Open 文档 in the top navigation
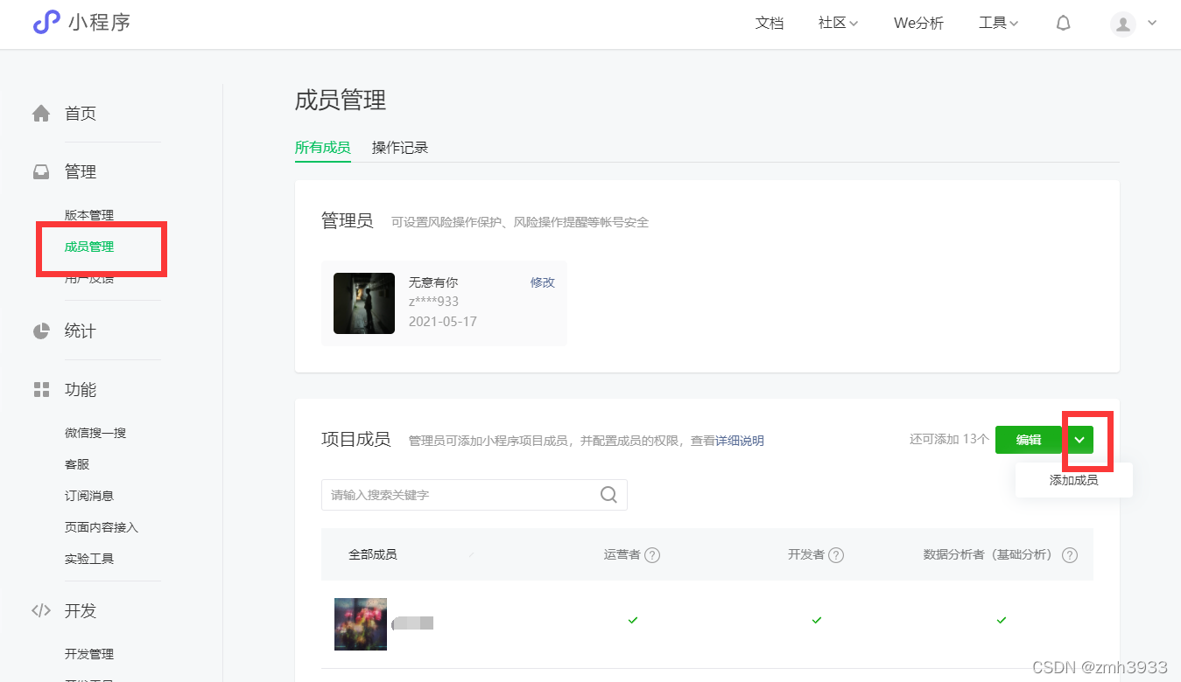Viewport: 1181px width, 682px height. click(770, 24)
